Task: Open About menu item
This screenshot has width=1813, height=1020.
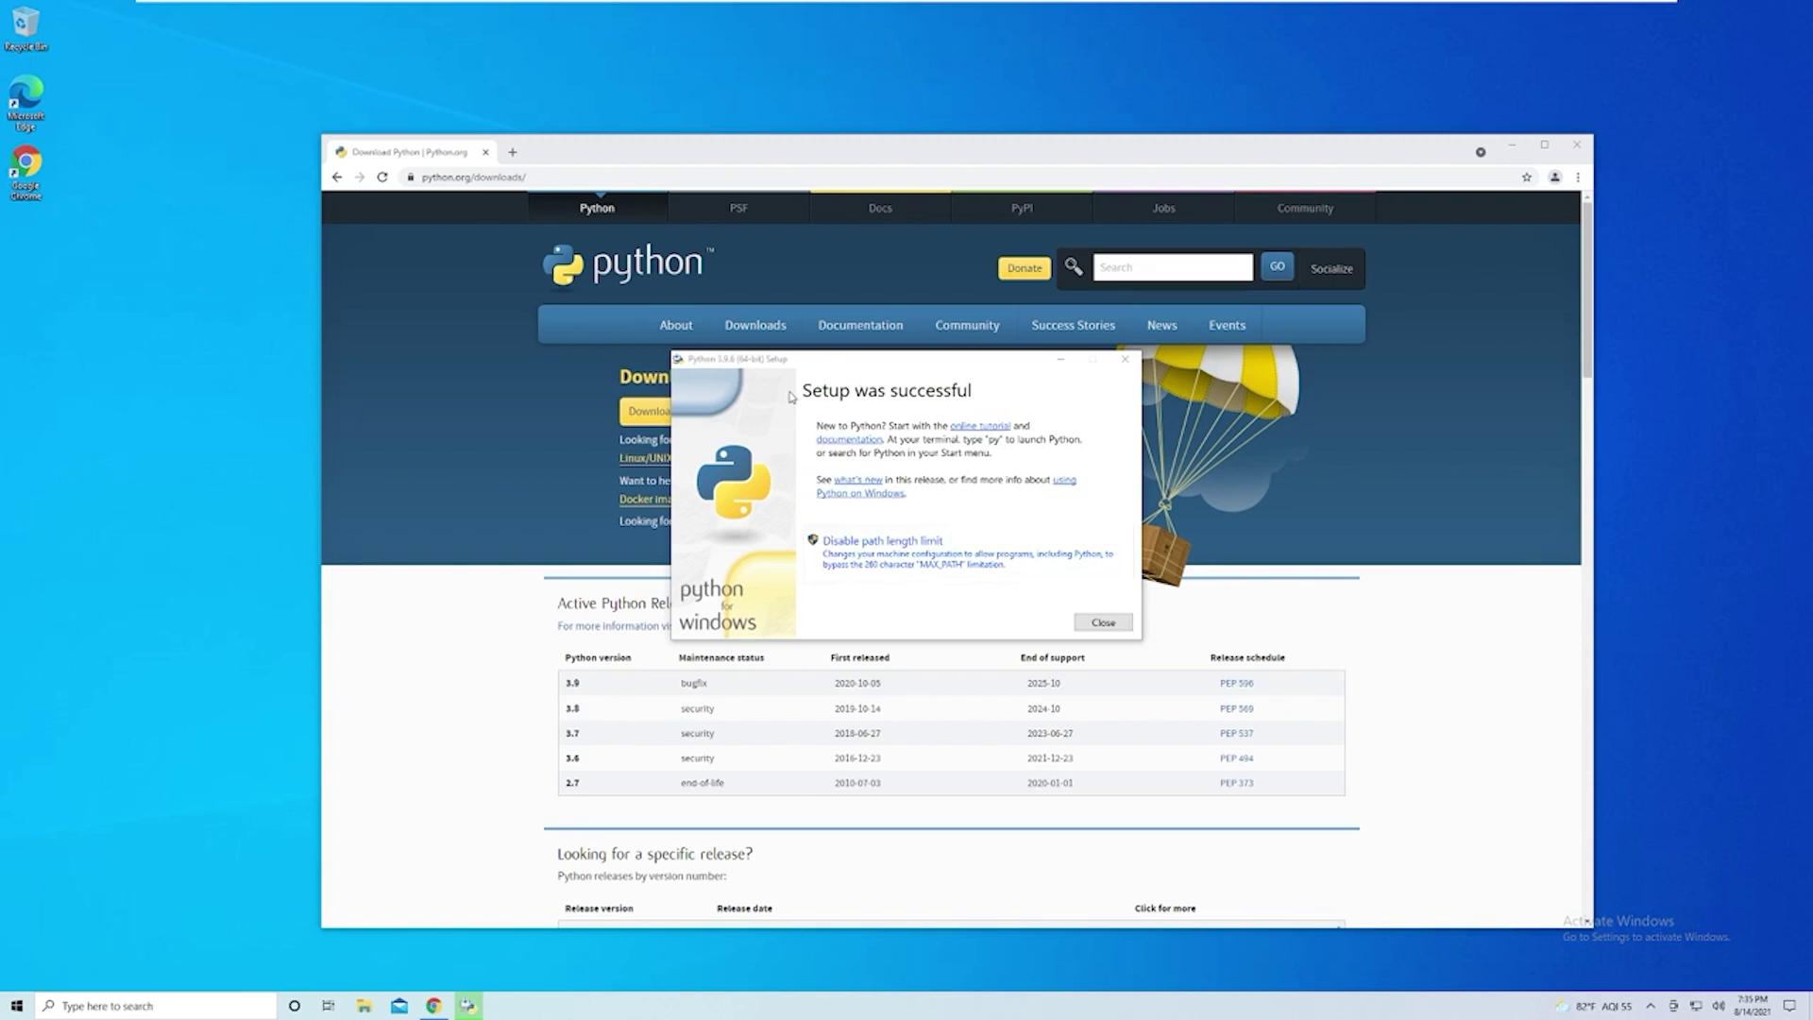Action: tap(676, 325)
